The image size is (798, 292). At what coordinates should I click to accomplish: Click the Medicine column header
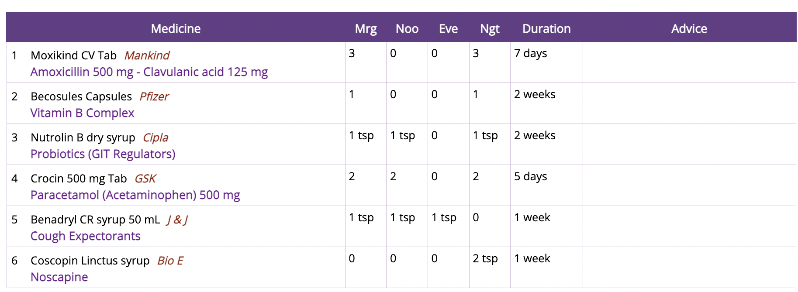coord(176,29)
